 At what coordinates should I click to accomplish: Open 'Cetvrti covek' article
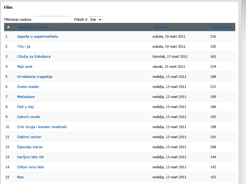pos(29,117)
